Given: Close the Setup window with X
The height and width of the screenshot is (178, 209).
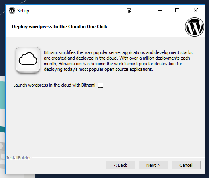Looking at the screenshot, I should point(196,10).
